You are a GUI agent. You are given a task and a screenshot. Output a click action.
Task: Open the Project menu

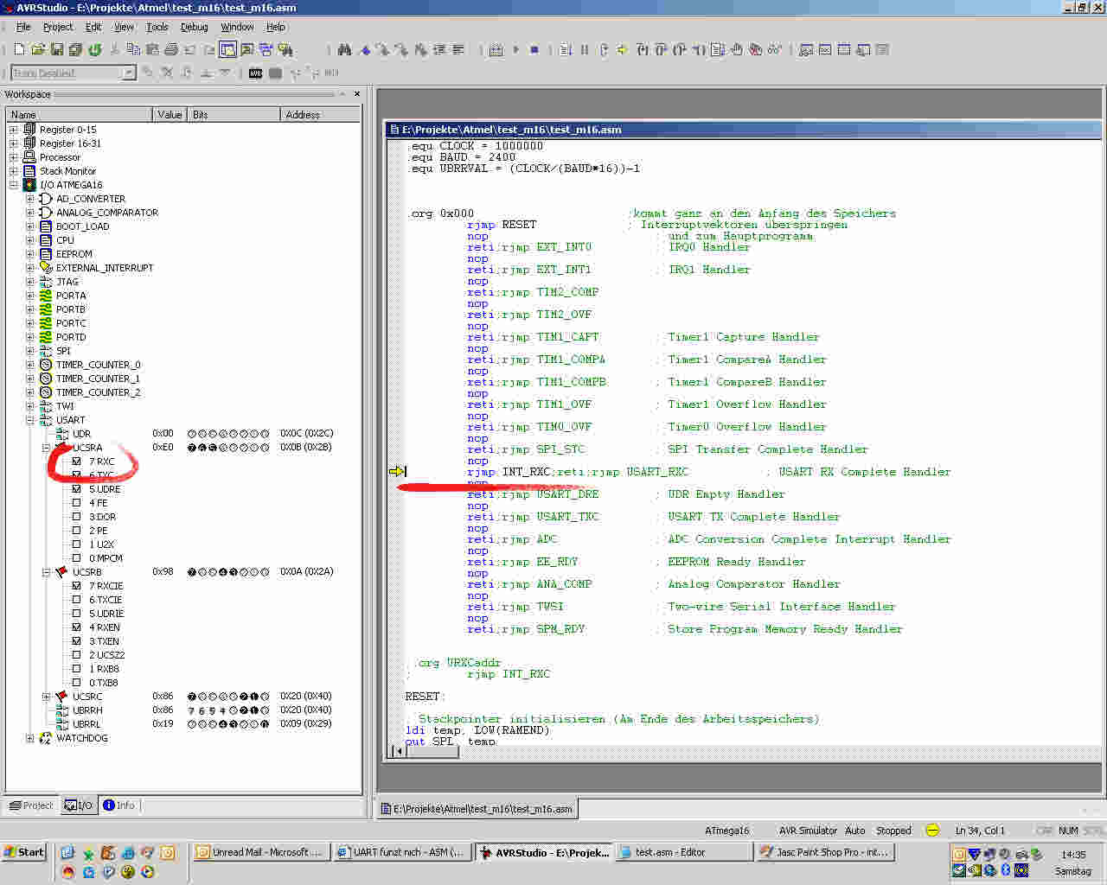(58, 27)
